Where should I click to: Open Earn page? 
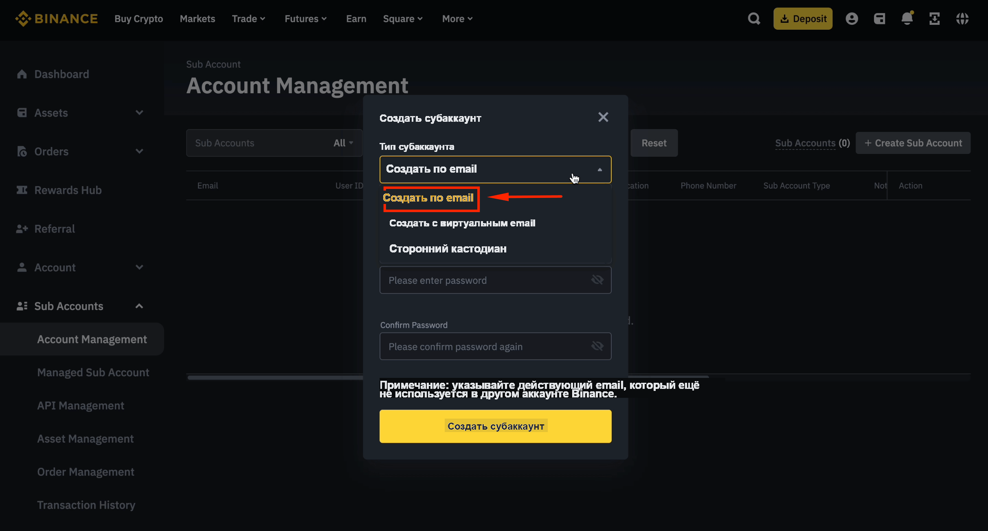click(x=356, y=19)
